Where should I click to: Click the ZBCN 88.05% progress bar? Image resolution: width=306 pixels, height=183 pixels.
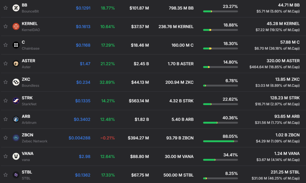(220, 141)
